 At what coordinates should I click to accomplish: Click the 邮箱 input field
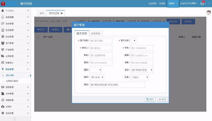pyautogui.click(x=142, y=55)
